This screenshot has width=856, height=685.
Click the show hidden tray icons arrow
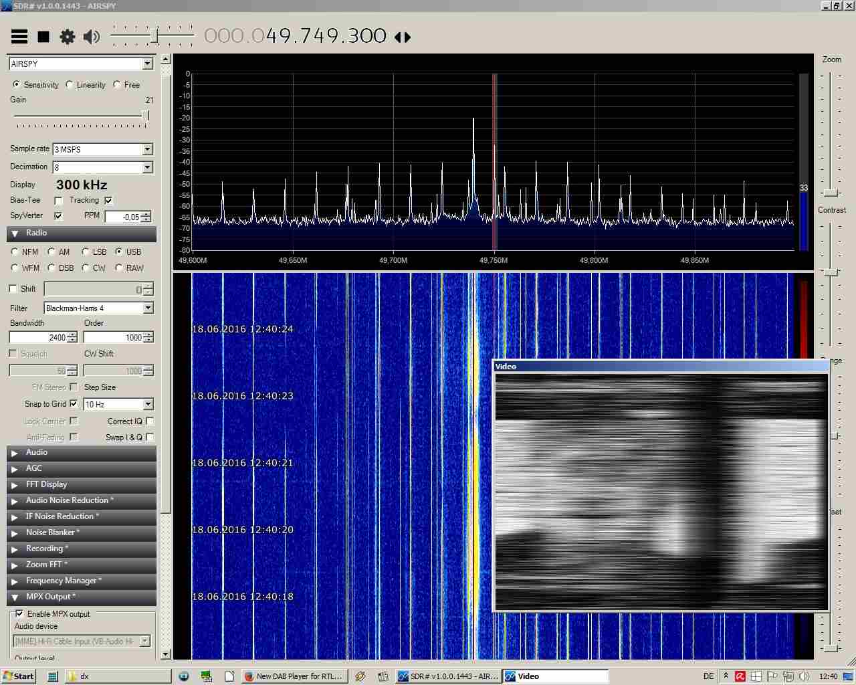pyautogui.click(x=726, y=676)
